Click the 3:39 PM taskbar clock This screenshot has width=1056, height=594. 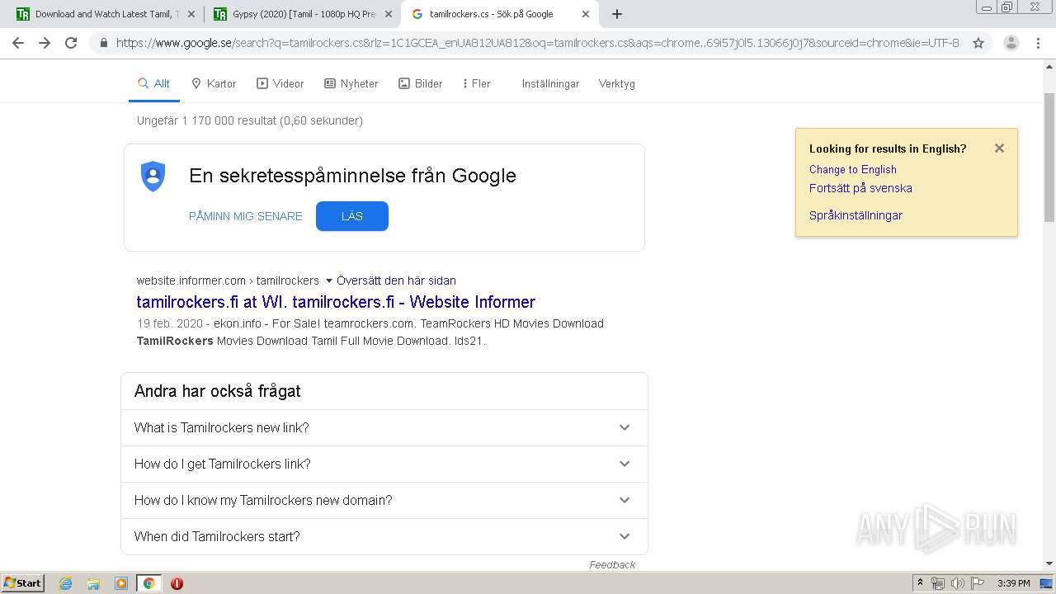click(x=1014, y=583)
